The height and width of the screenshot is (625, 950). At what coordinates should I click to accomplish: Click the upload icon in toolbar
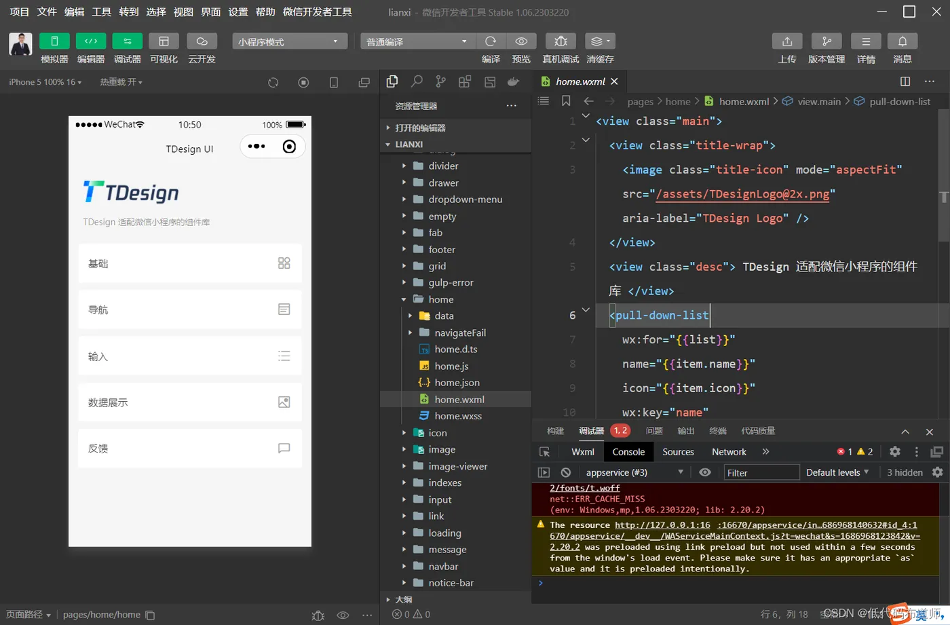click(x=787, y=41)
